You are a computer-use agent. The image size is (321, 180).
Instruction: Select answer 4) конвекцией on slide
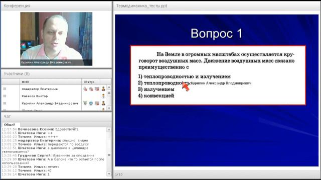coord(156,95)
